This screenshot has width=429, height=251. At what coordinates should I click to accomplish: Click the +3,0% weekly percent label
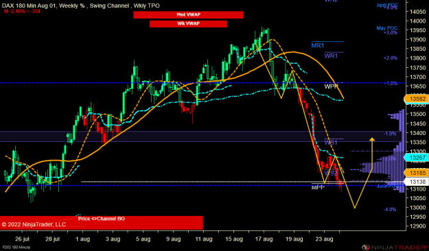click(390, 32)
